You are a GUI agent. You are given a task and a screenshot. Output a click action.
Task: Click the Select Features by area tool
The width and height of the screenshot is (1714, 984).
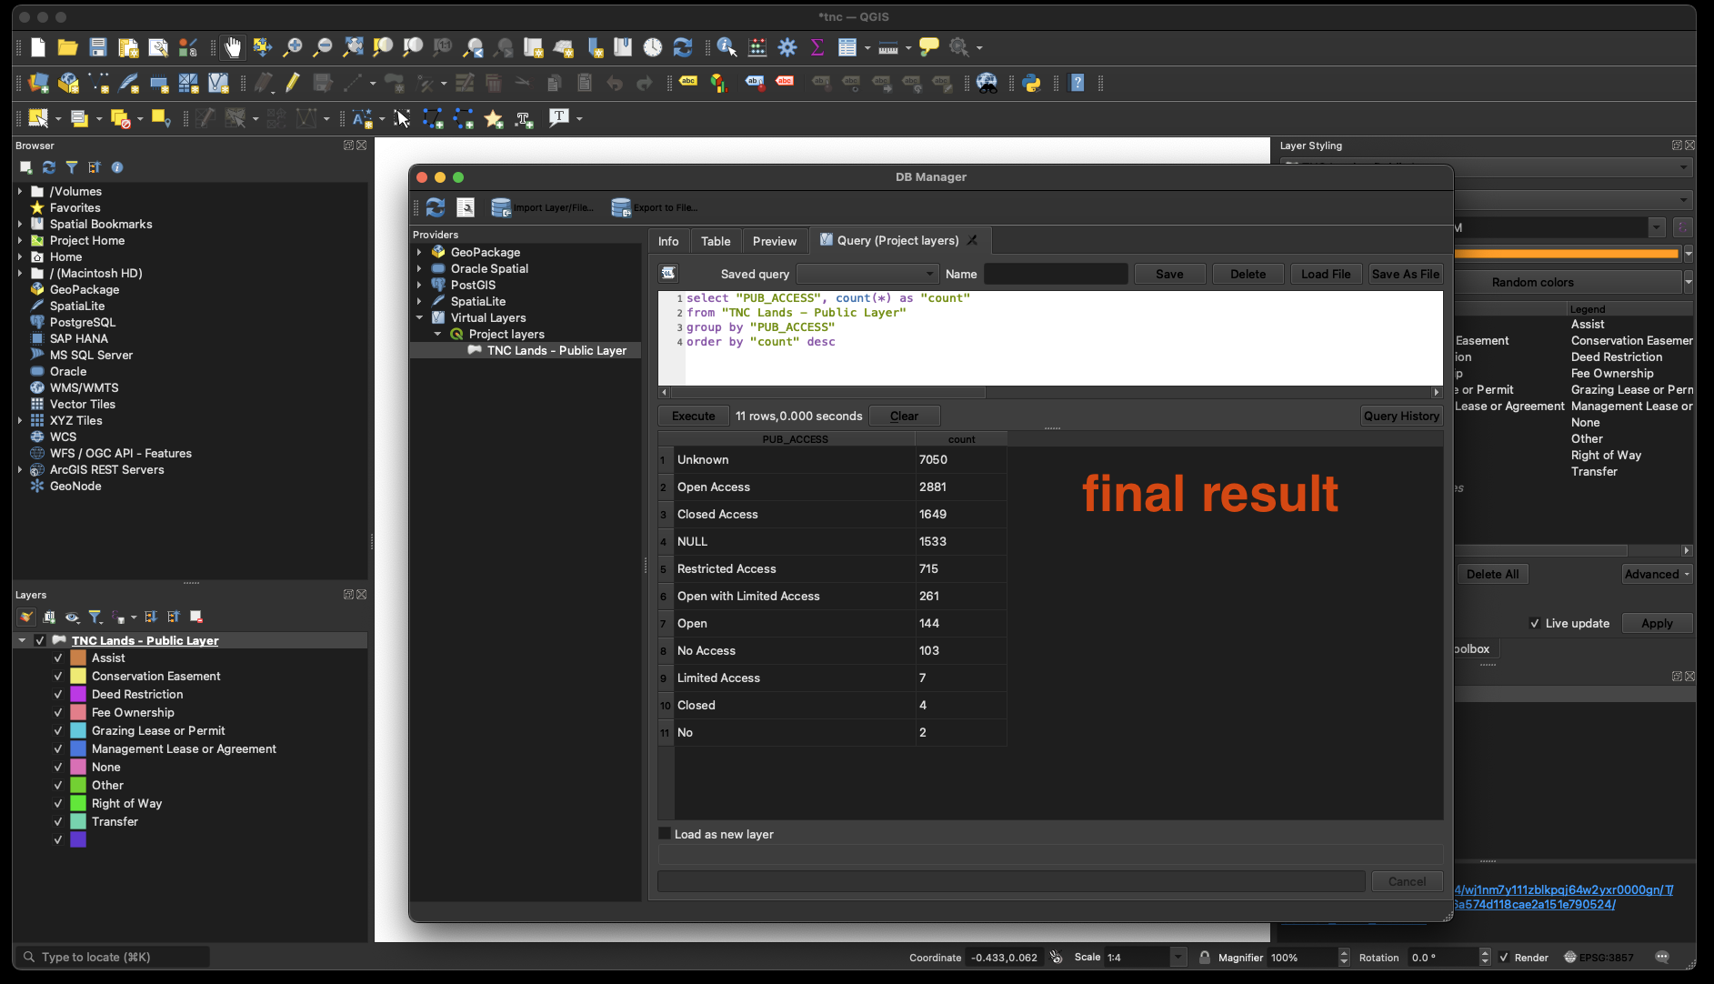pos(38,118)
